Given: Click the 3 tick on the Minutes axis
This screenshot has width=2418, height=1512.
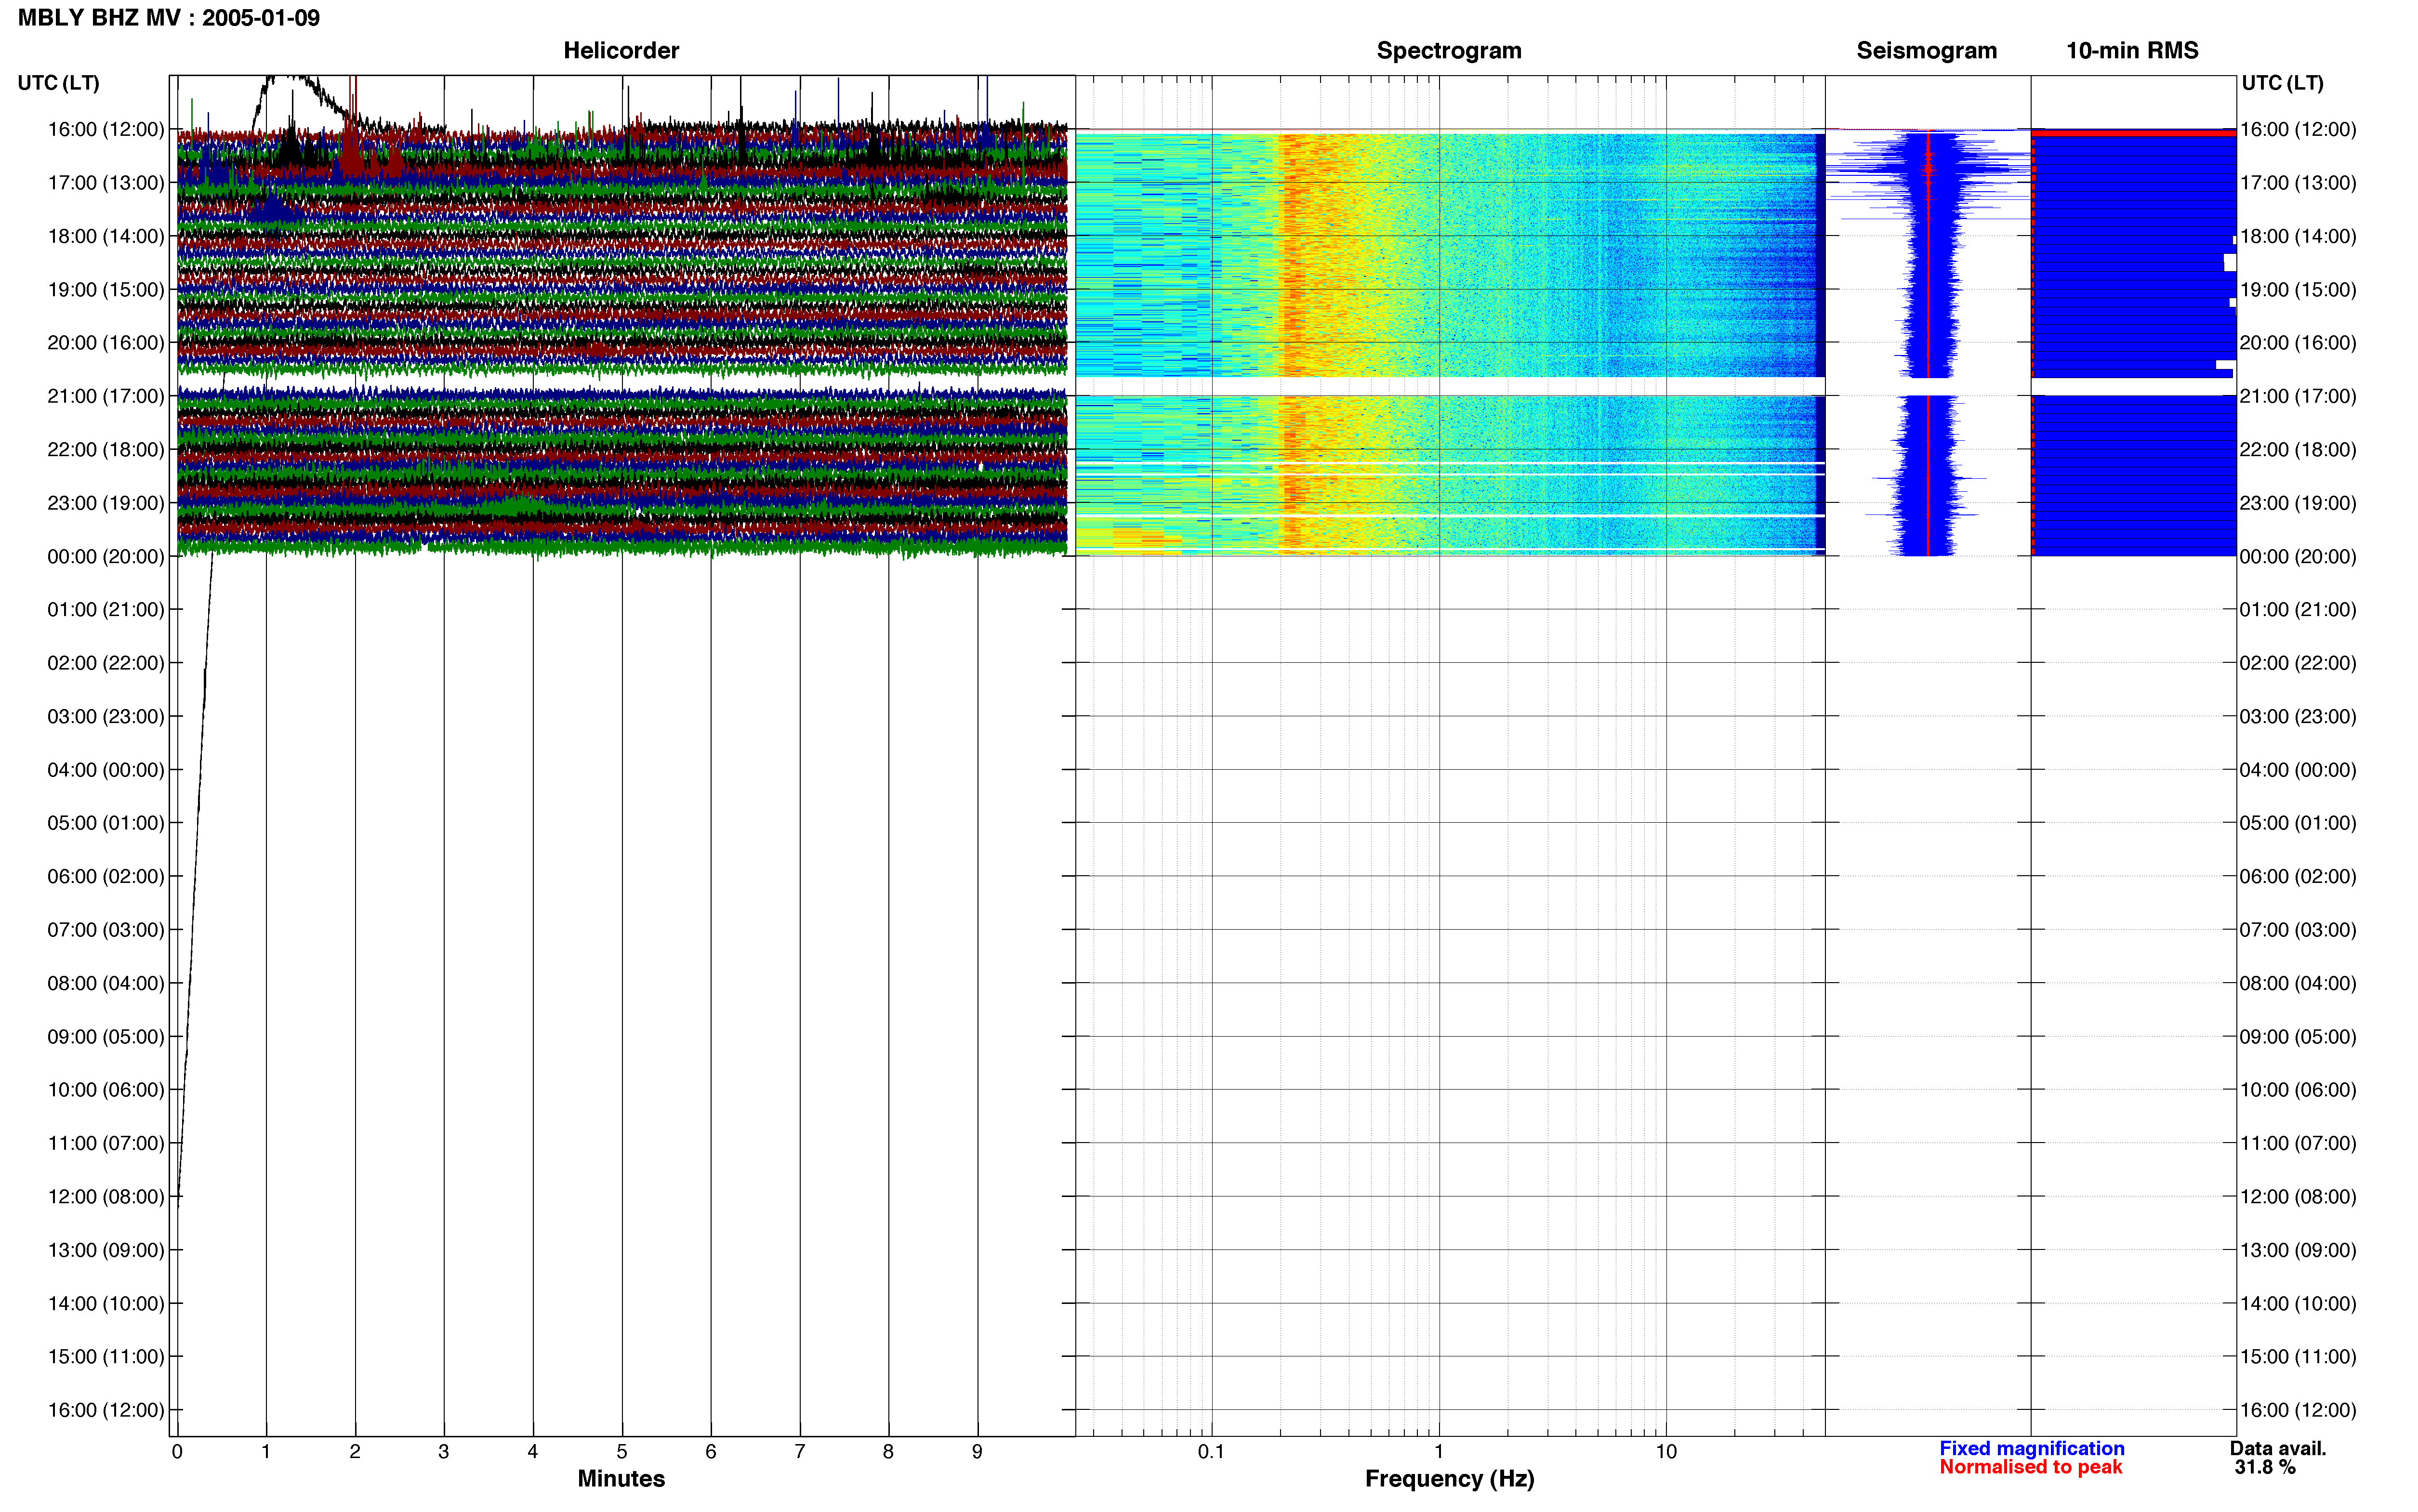Looking at the screenshot, I should coord(444,1451).
